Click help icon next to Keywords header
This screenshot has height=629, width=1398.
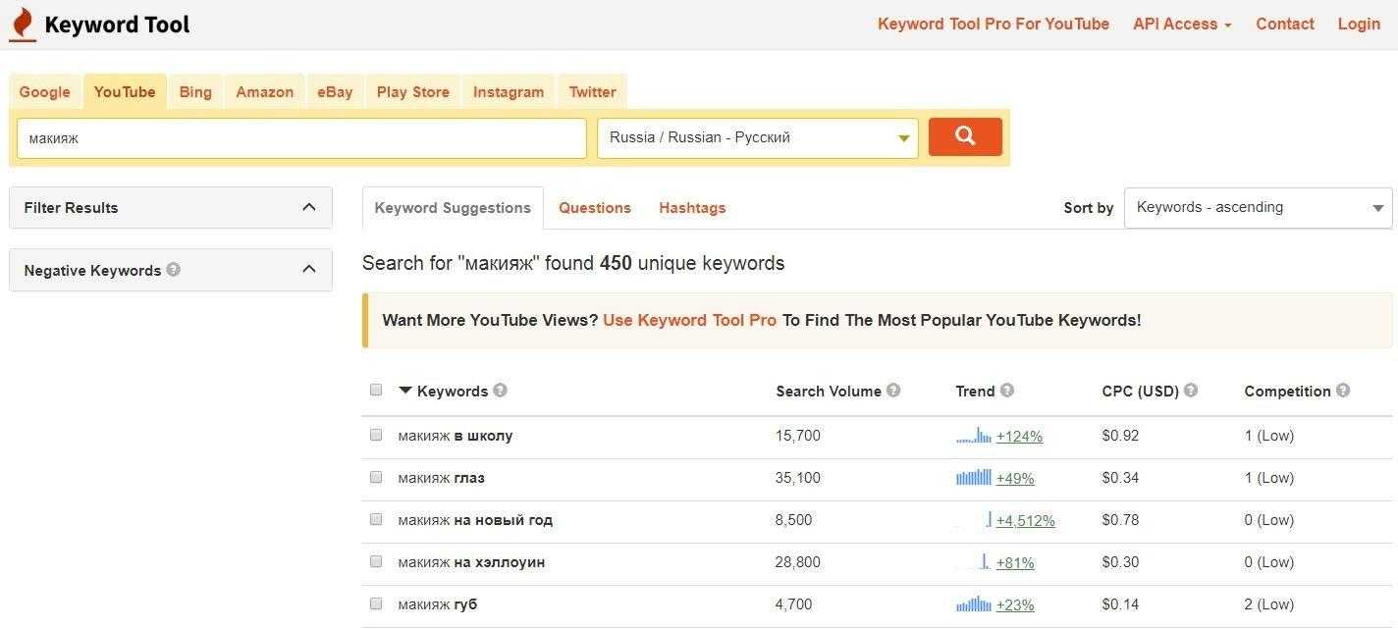(x=500, y=391)
